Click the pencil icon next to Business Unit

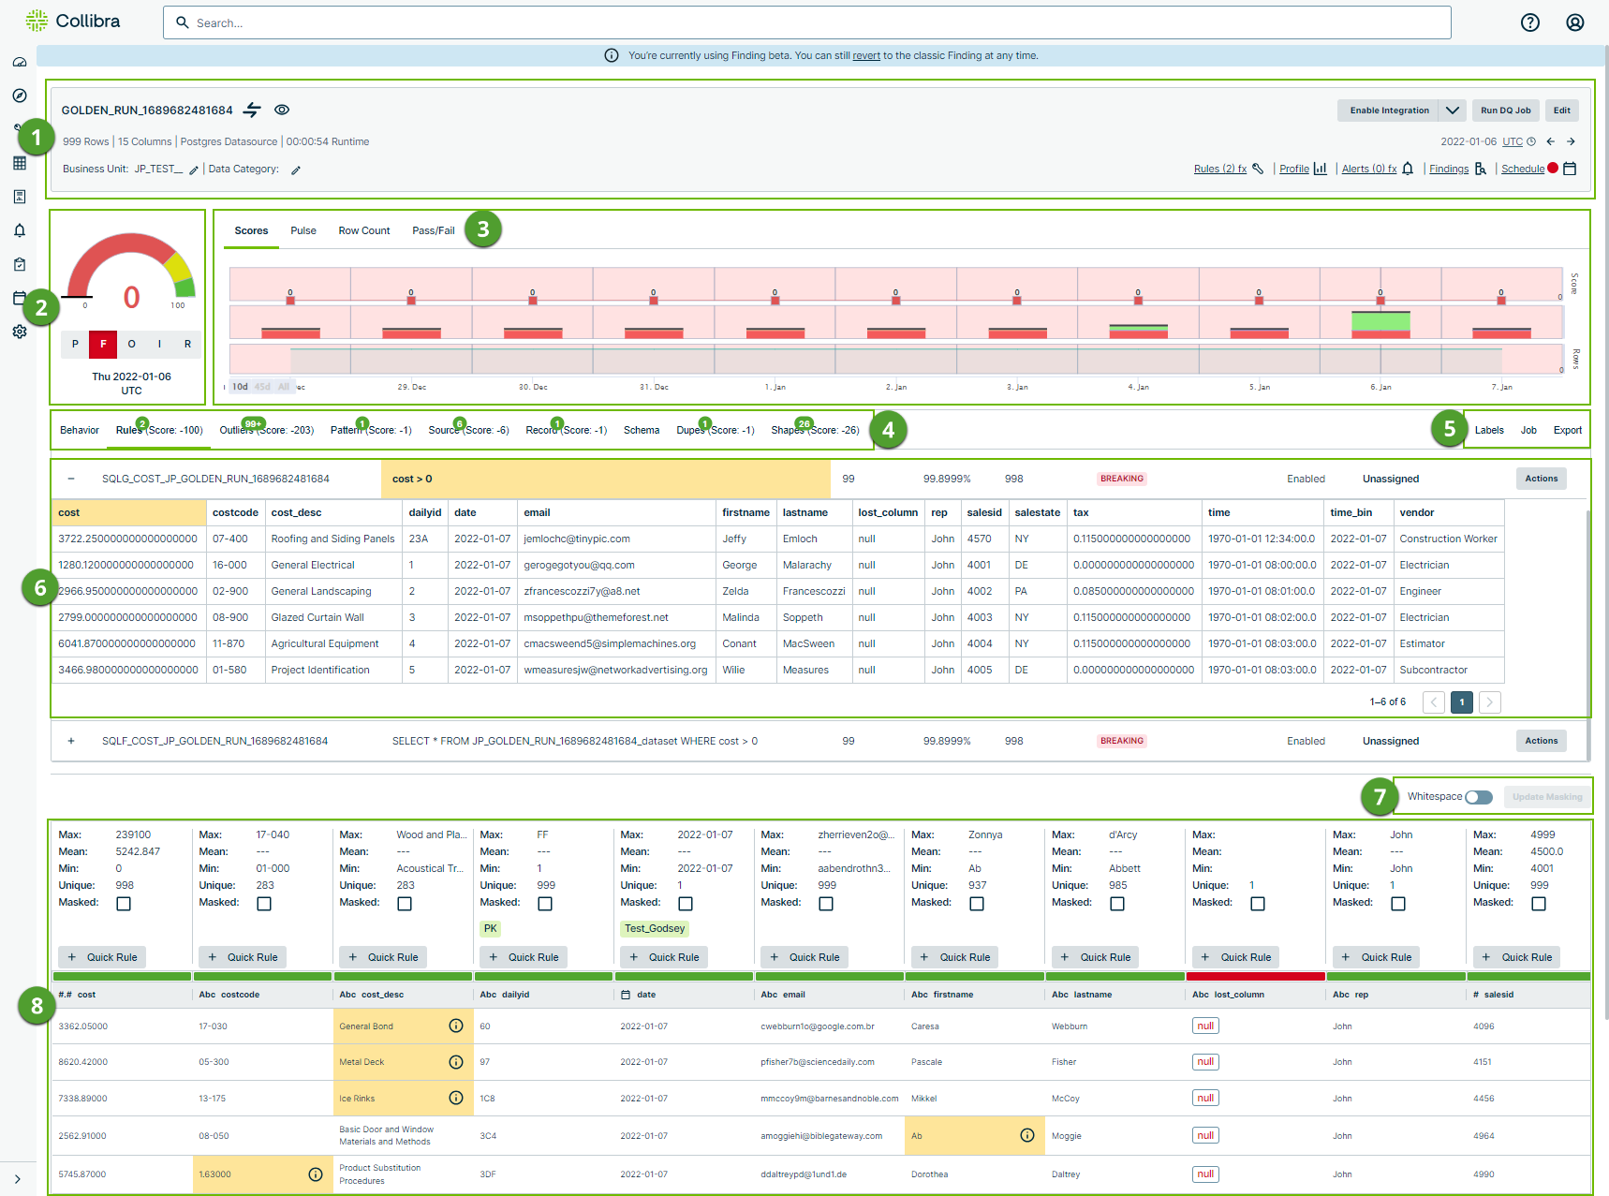[x=194, y=170]
